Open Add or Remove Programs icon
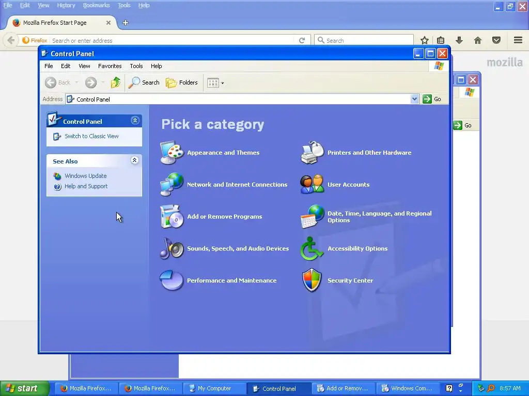 tap(172, 216)
